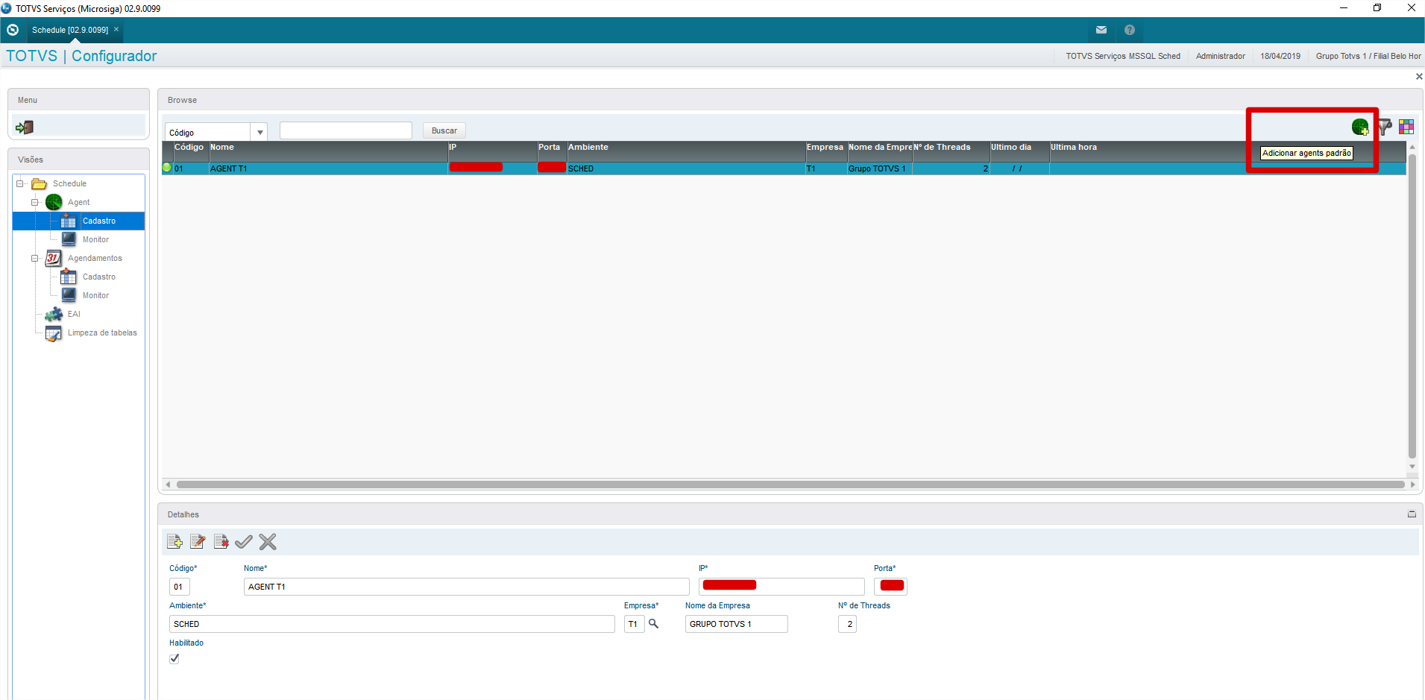Image resolution: width=1425 pixels, height=700 pixels.
Task: Click the down arrow of the vertical scrollbar
Action: click(x=1412, y=467)
